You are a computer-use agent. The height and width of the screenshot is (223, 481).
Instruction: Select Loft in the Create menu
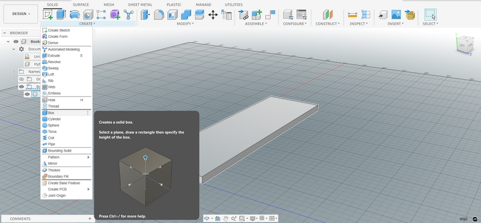click(66, 75)
